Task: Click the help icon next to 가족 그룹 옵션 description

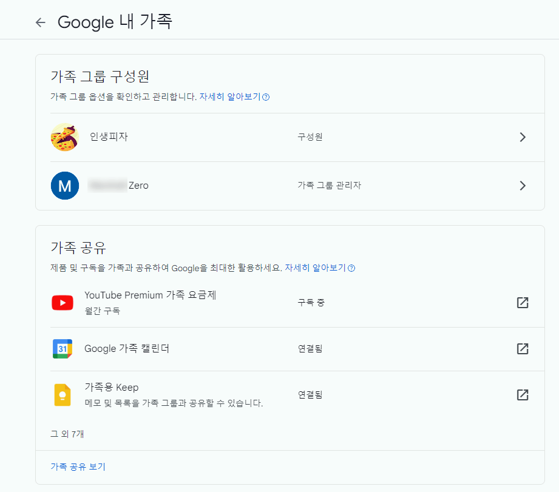Action: point(265,98)
